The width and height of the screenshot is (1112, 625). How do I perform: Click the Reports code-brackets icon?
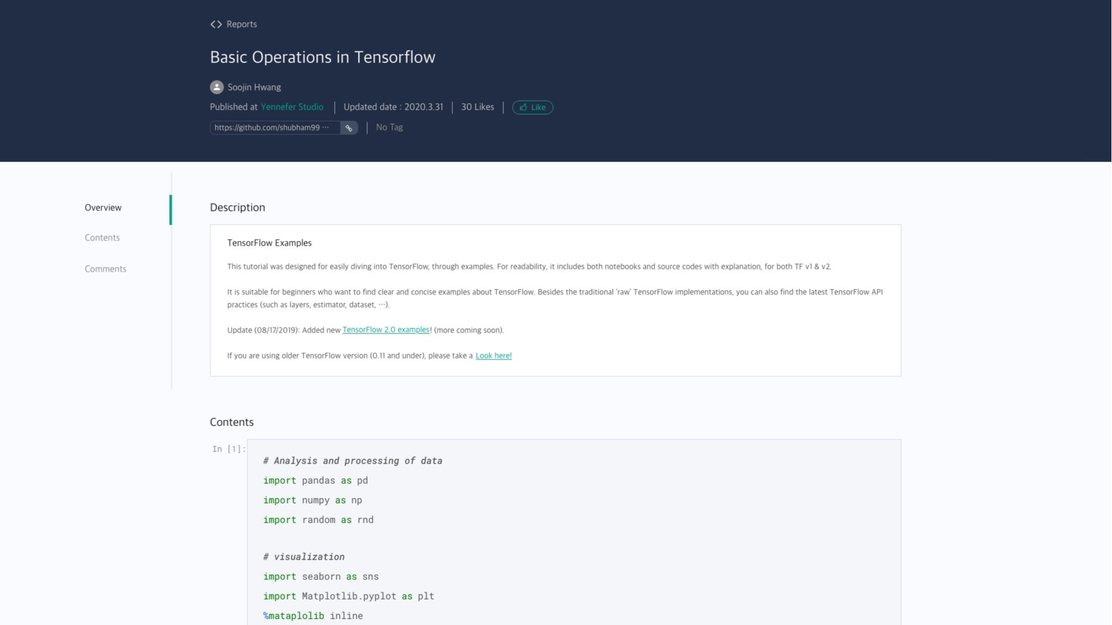pyautogui.click(x=216, y=24)
